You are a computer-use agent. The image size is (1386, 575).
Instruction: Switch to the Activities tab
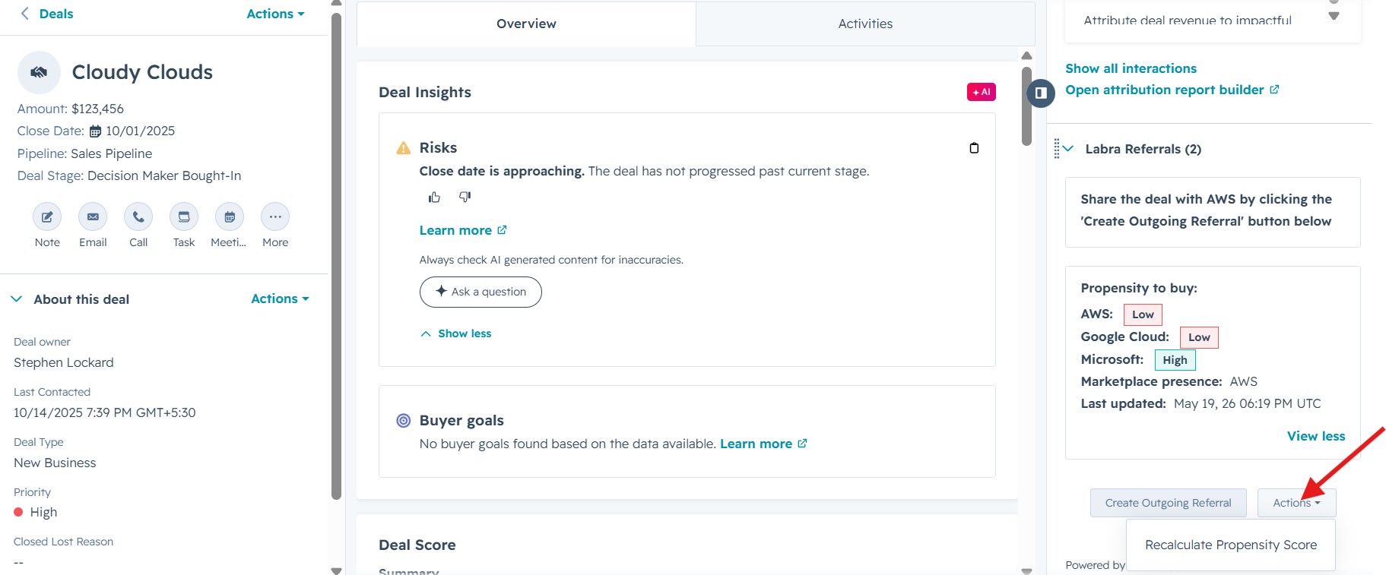(x=865, y=24)
